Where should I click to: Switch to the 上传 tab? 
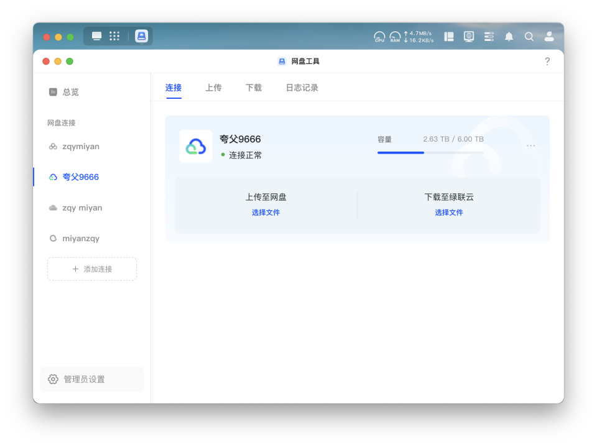(x=213, y=88)
